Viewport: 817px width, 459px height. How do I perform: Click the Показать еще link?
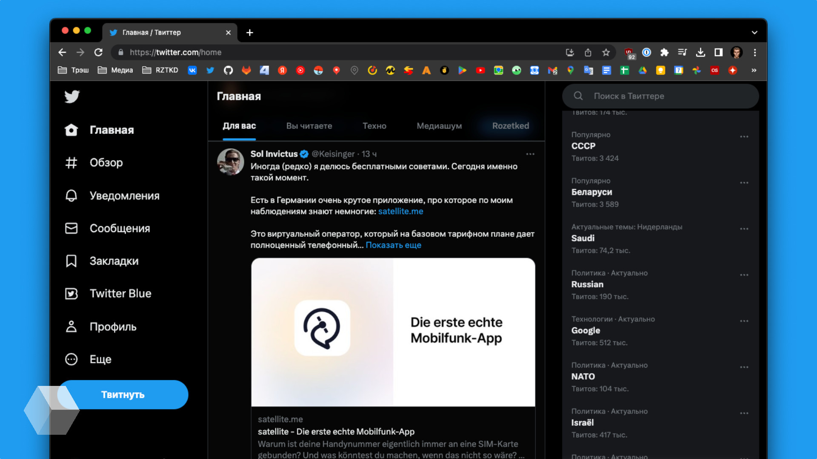[393, 245]
